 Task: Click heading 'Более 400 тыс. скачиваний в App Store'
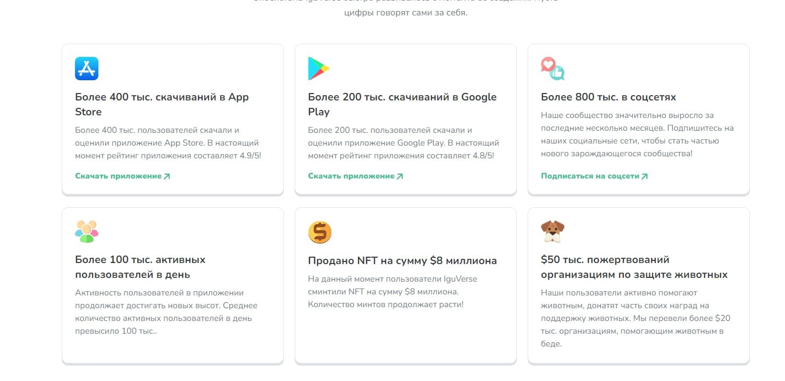coord(162,104)
